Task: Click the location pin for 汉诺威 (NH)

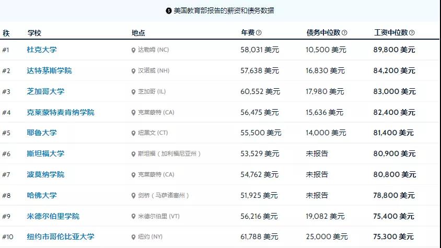Action: (133, 71)
